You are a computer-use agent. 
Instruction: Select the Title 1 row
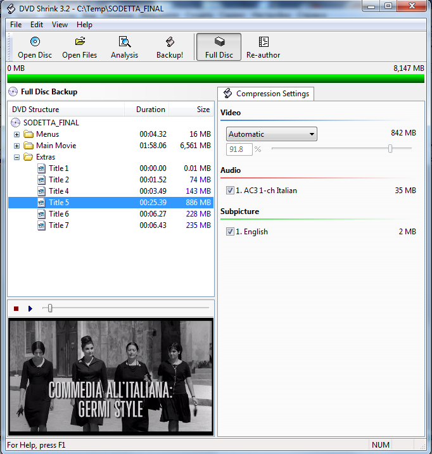pyautogui.click(x=111, y=168)
